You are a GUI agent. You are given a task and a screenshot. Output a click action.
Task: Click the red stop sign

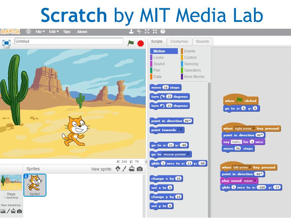[141, 43]
